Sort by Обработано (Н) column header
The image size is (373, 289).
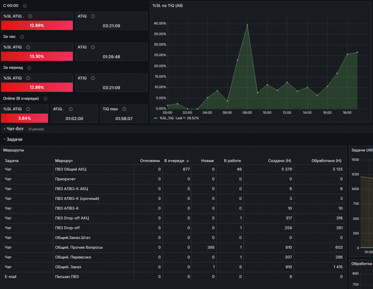(x=326, y=161)
